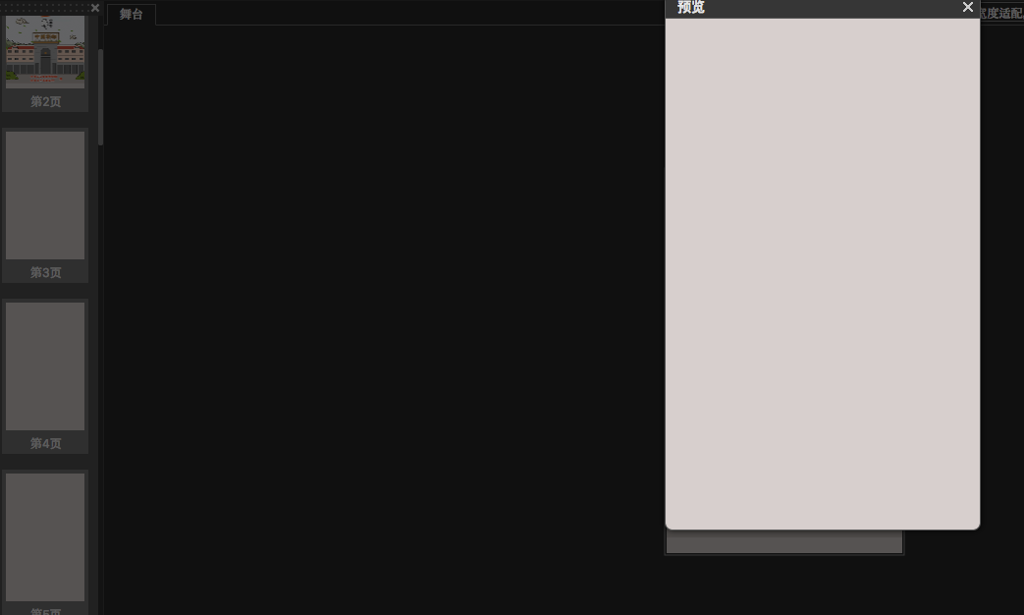Click the 预览 dialog title text
The width and height of the screenshot is (1024, 615).
click(x=691, y=7)
